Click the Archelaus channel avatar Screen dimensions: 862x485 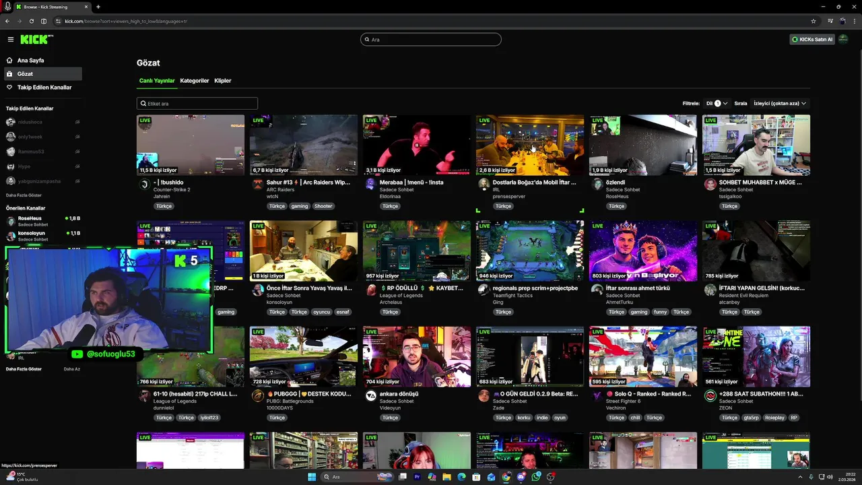(370, 290)
